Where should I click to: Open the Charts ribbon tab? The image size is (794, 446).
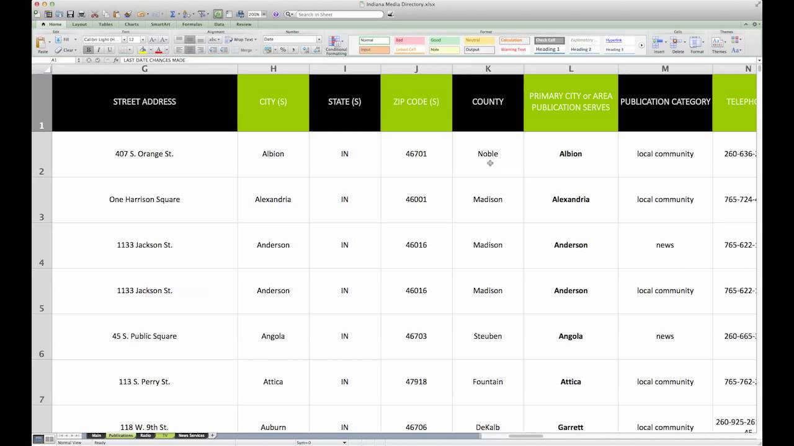132,24
